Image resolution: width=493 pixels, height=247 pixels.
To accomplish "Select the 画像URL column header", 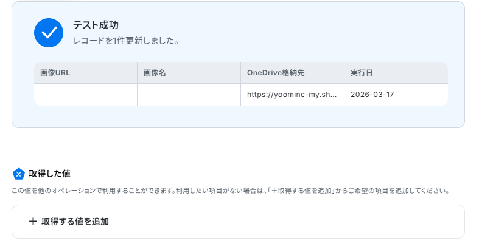I will tap(86, 73).
